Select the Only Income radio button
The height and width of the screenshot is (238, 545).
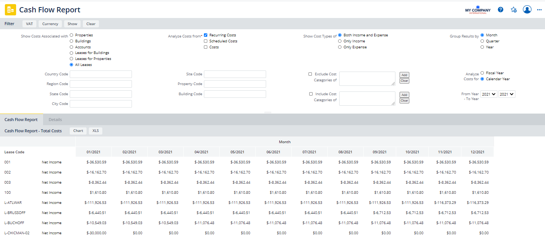tap(340, 41)
